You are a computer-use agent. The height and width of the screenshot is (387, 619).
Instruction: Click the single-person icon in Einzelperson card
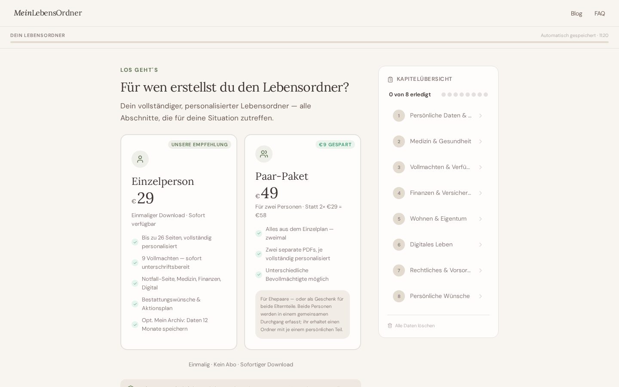(x=140, y=159)
